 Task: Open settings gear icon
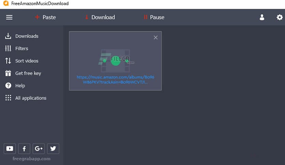pos(280,17)
